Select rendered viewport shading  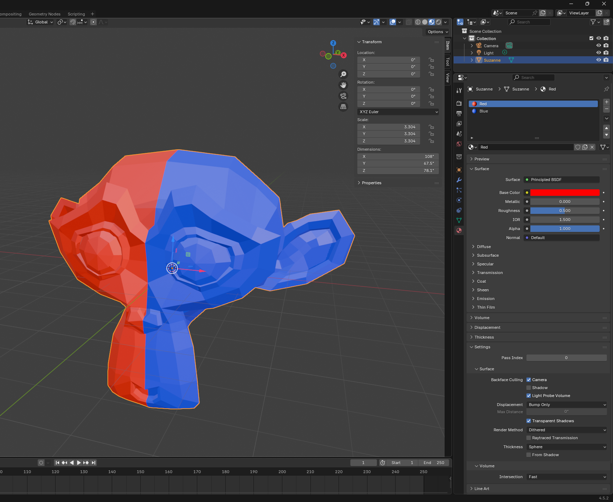tap(438, 22)
